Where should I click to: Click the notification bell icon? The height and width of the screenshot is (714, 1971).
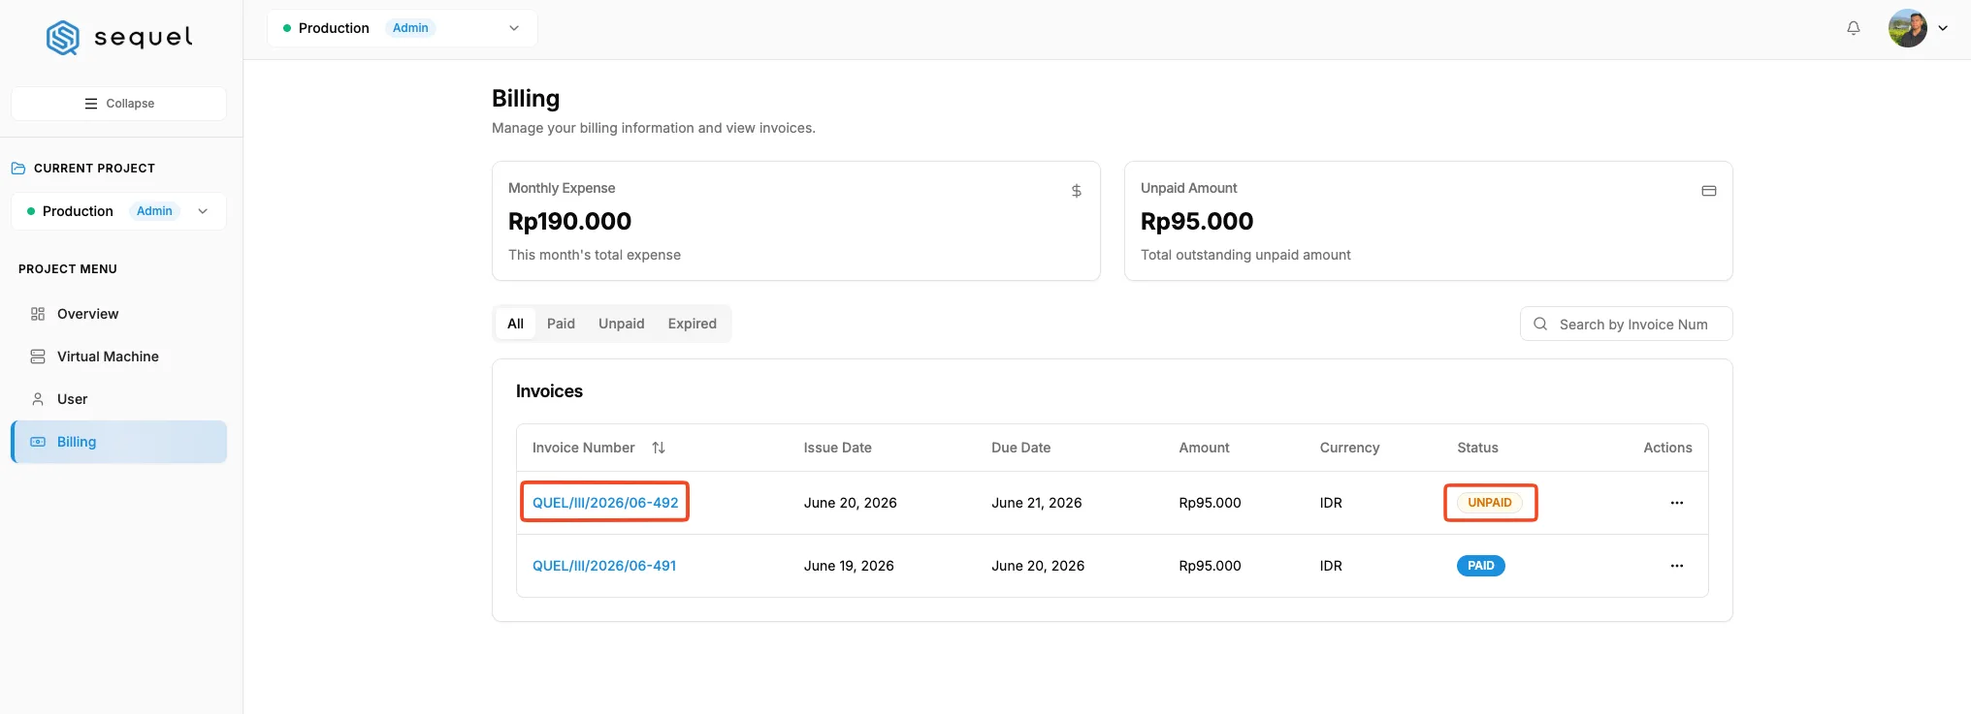click(x=1853, y=28)
